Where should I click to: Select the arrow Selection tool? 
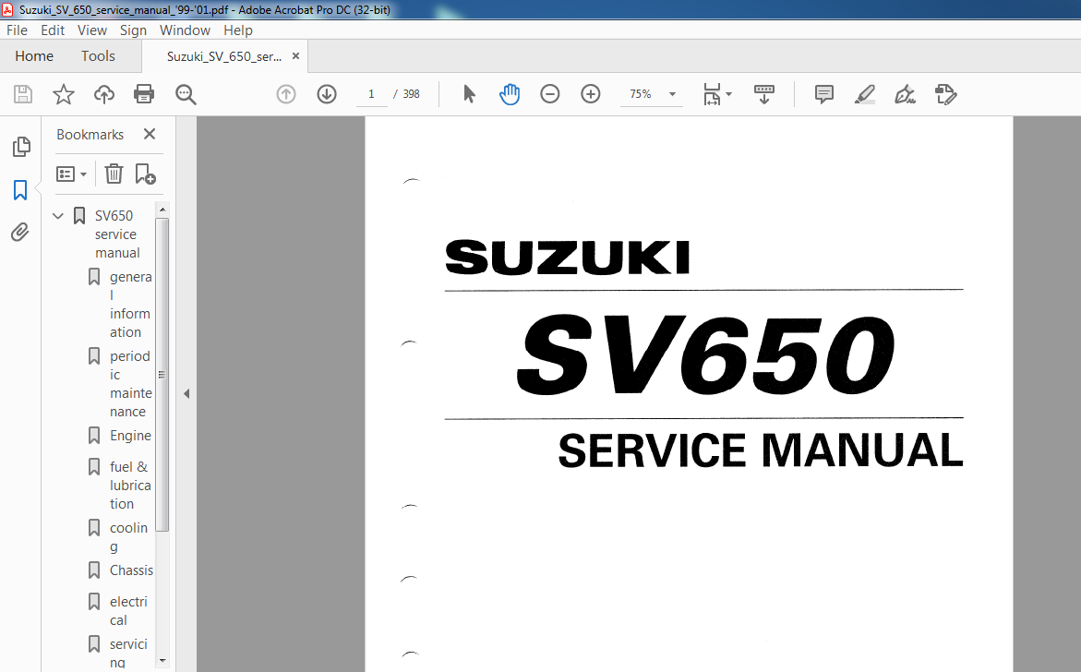(x=469, y=94)
